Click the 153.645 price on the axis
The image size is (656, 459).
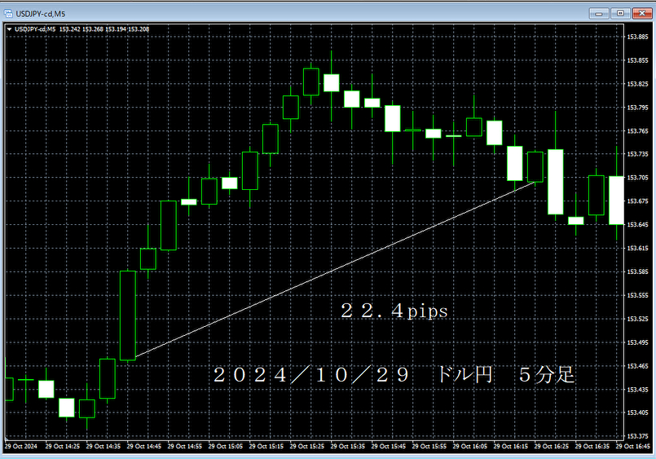[637, 225]
